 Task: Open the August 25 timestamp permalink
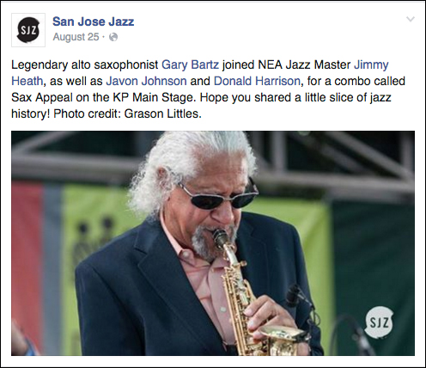pyautogui.click(x=76, y=37)
